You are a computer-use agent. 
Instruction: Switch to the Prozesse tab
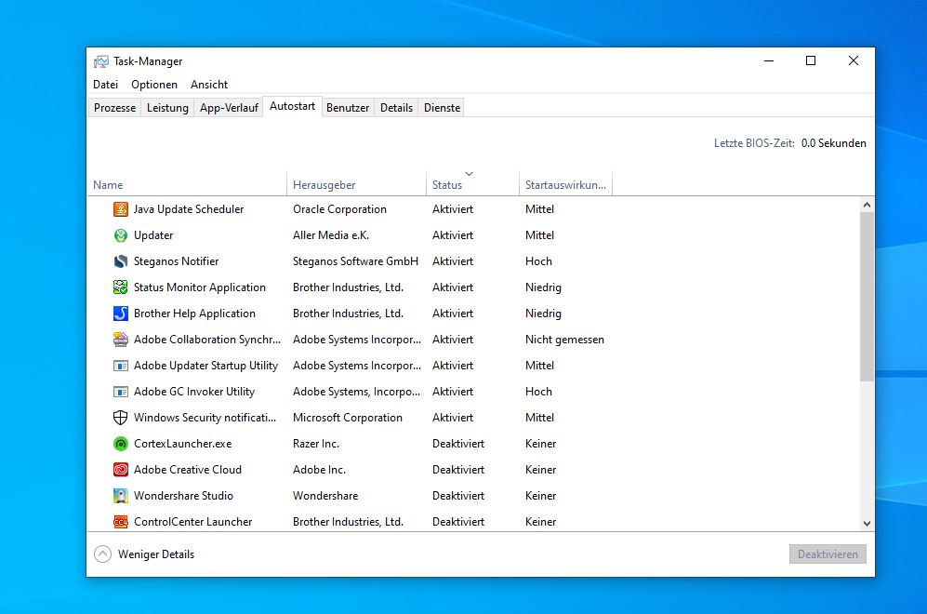pos(114,108)
